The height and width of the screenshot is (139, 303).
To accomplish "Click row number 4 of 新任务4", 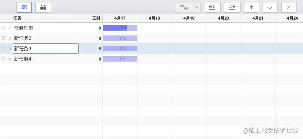I will 10,59.
